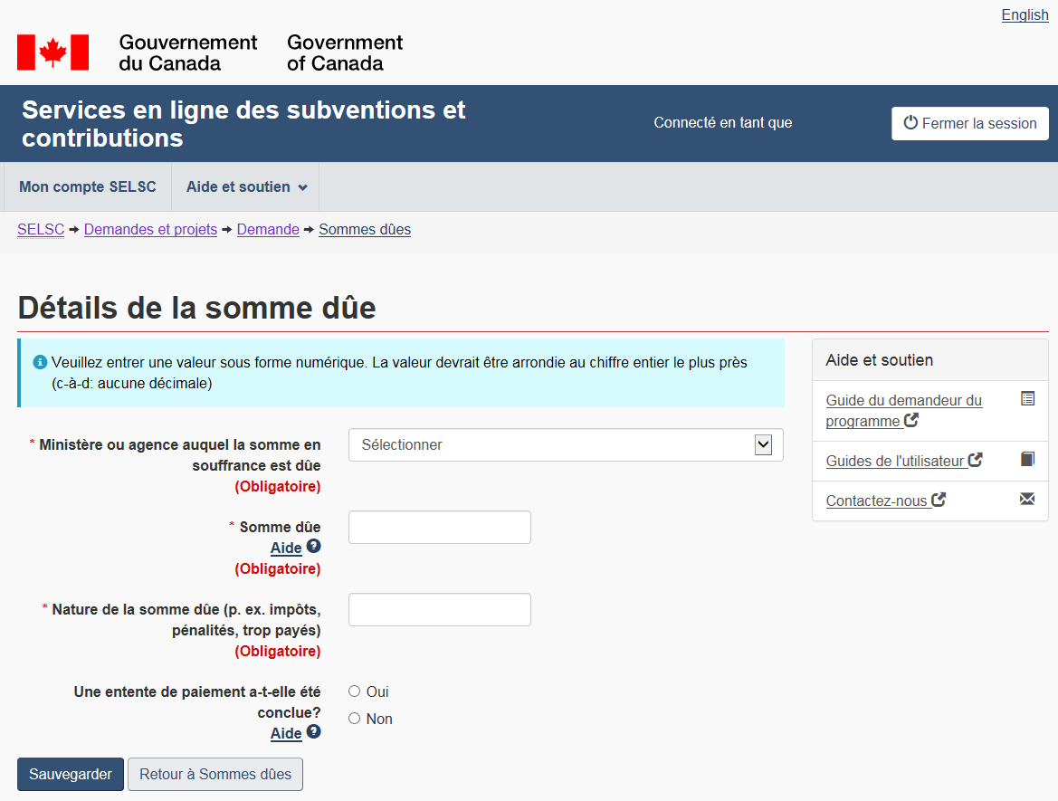
Task: Click external link icon after Contactez-nous
Action: [x=939, y=500]
